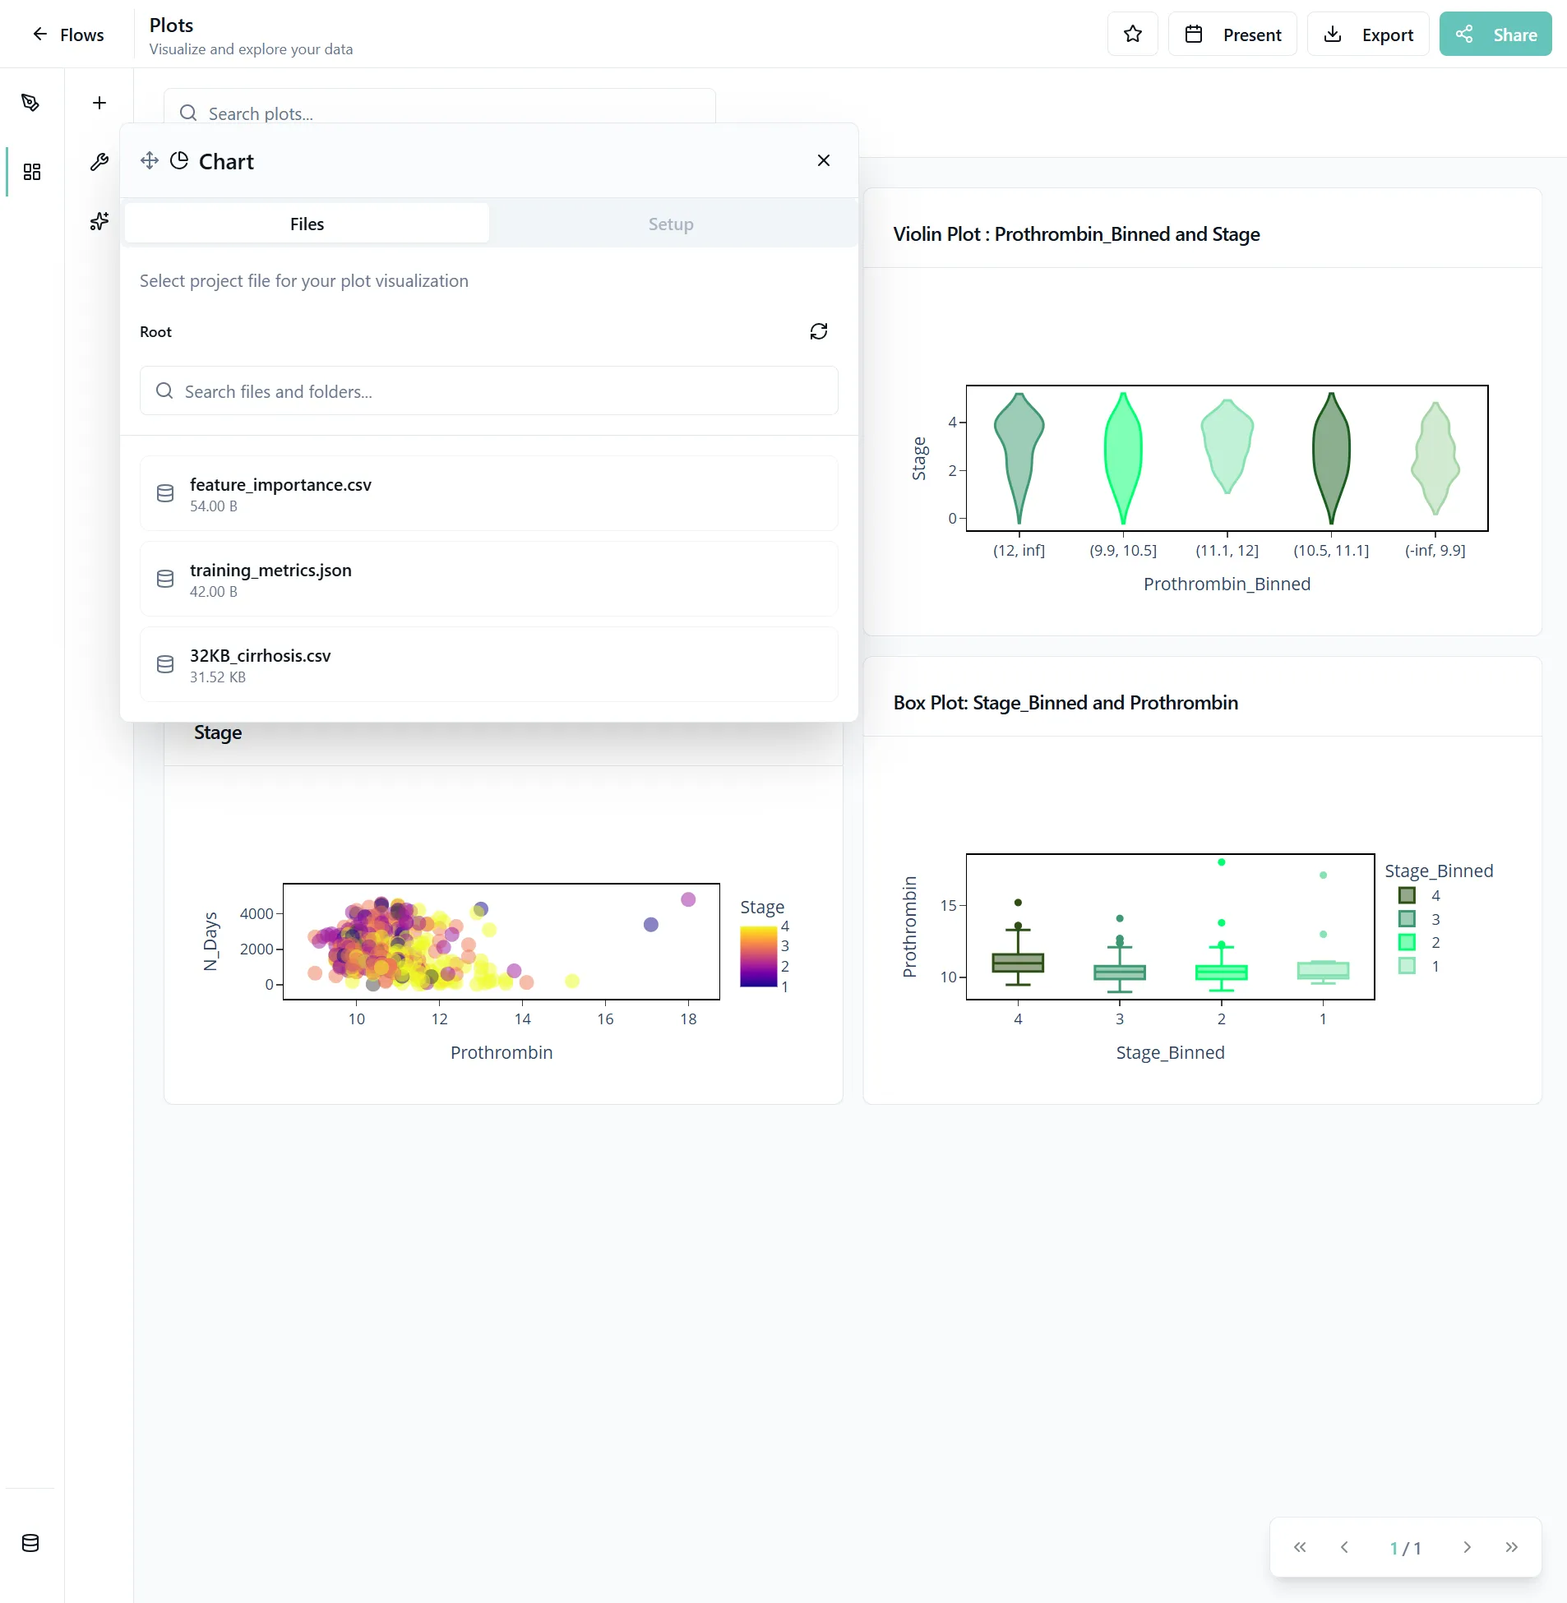Screen dimensions: 1567x1603
Task: Refresh the Root file list
Action: (818, 331)
